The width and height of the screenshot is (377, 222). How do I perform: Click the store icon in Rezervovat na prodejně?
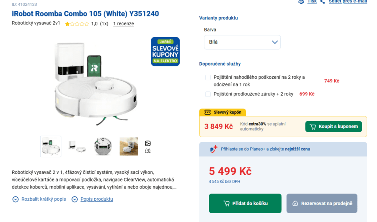(x=295, y=203)
